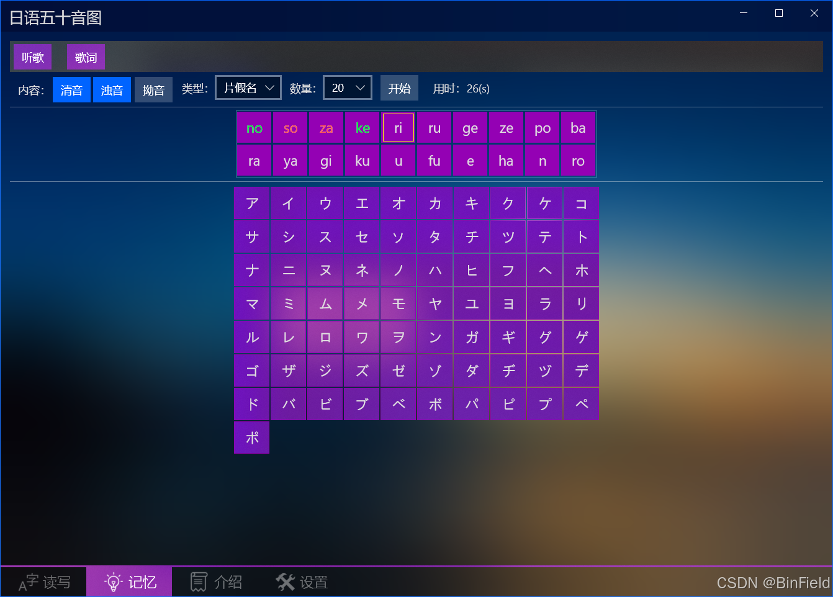This screenshot has width=833, height=597.
Task: Toggle the 清音 content option
Action: click(x=71, y=90)
